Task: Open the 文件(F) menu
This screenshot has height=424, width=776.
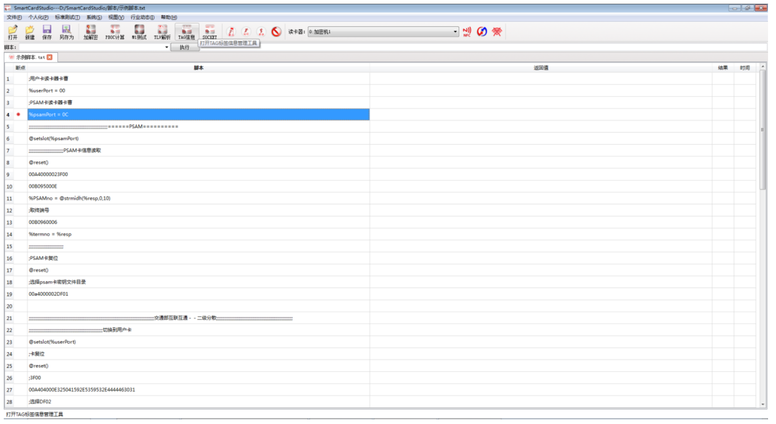Action: 14,17
